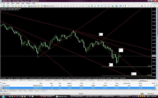Open the Strategy Tester icon
158x98 pixels.
click(x=25, y=6)
